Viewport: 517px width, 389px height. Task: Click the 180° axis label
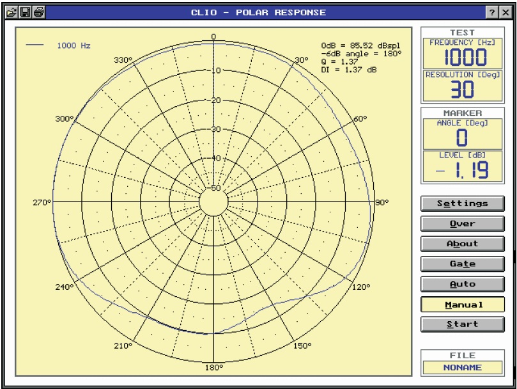tap(214, 367)
